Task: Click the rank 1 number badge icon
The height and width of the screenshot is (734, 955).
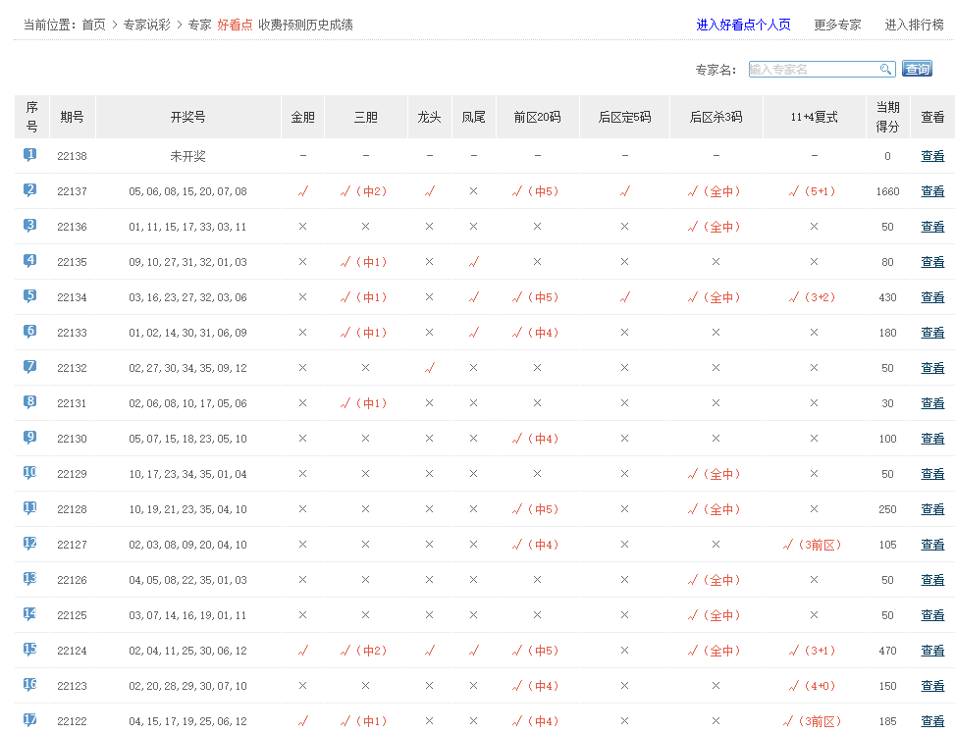Action: coord(30,155)
